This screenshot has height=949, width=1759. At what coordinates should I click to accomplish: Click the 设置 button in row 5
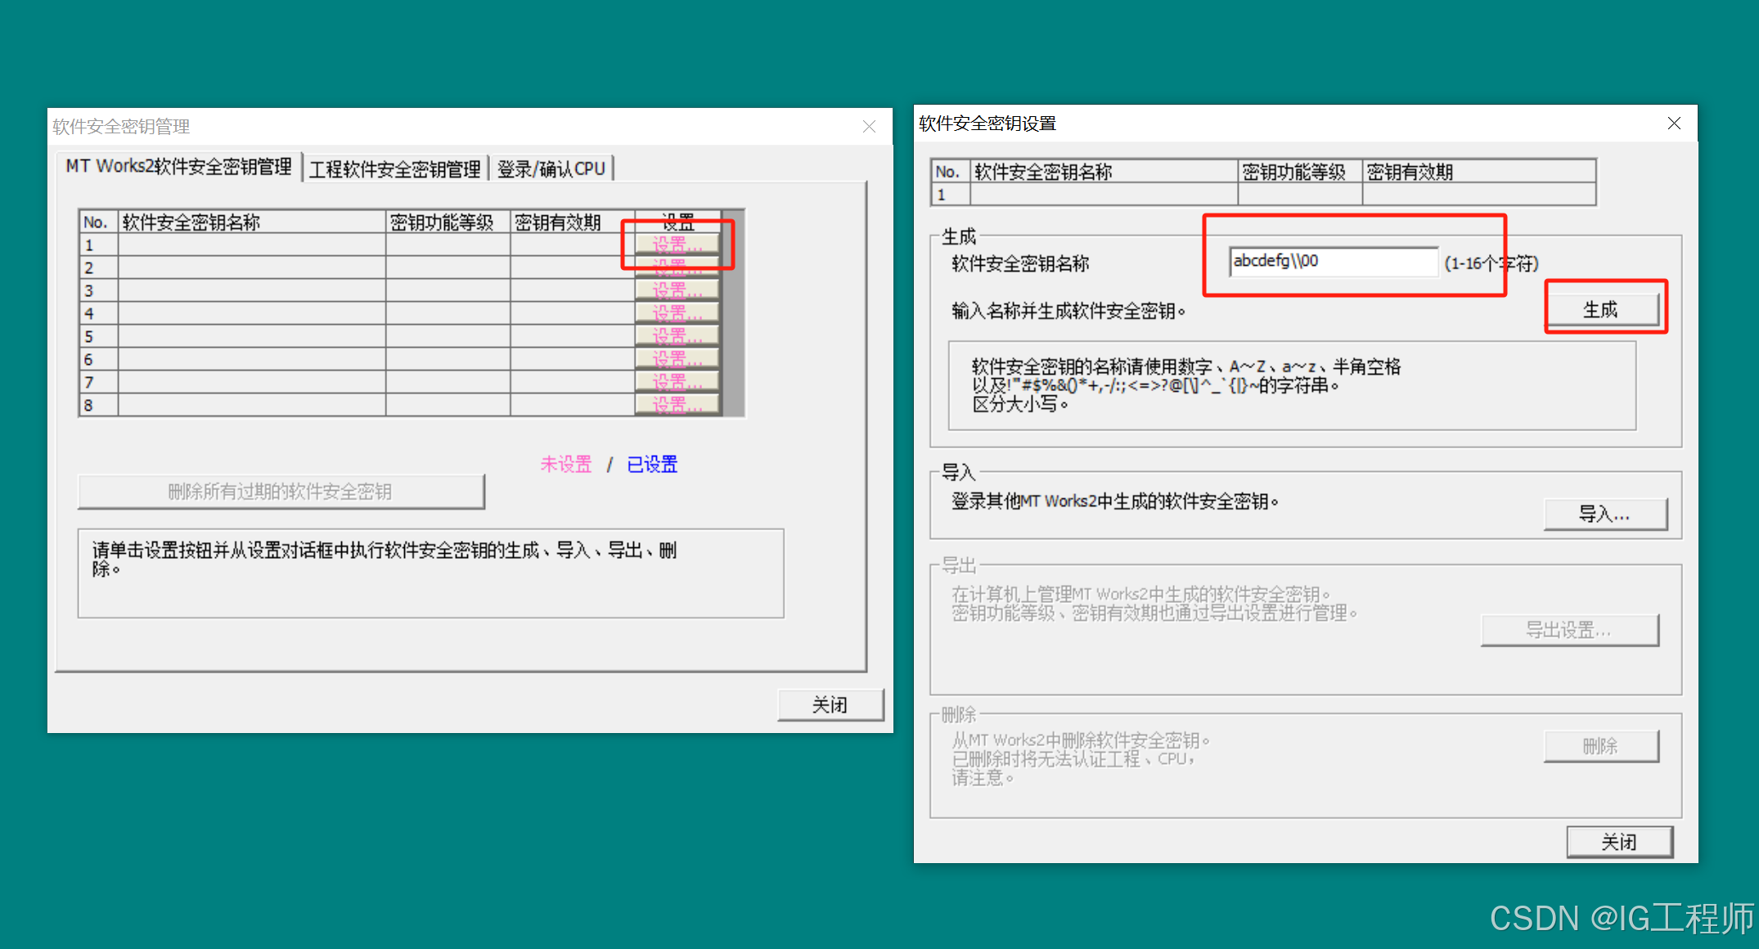677,336
